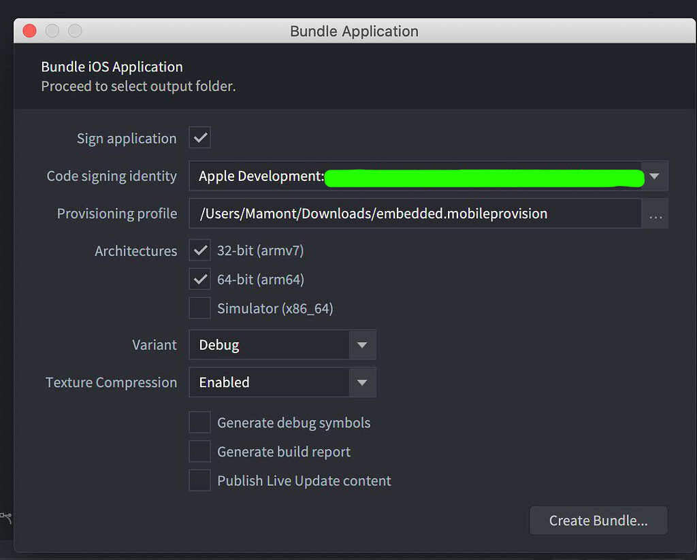The image size is (697, 560).
Task: Enable the Simulator (x86_64) architecture
Action: click(199, 308)
